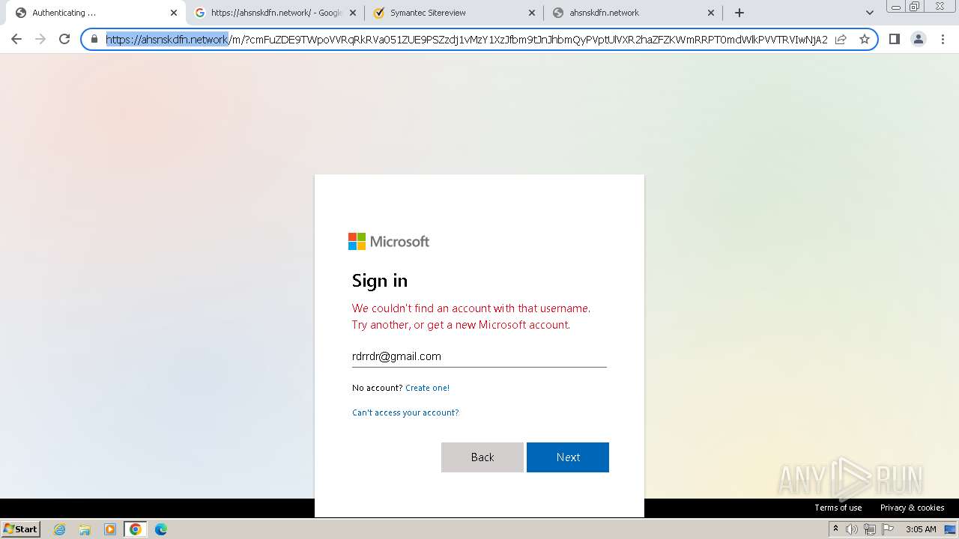959x539 pixels.
Task: Switch to the Authenticating tab
Action: (x=94, y=13)
